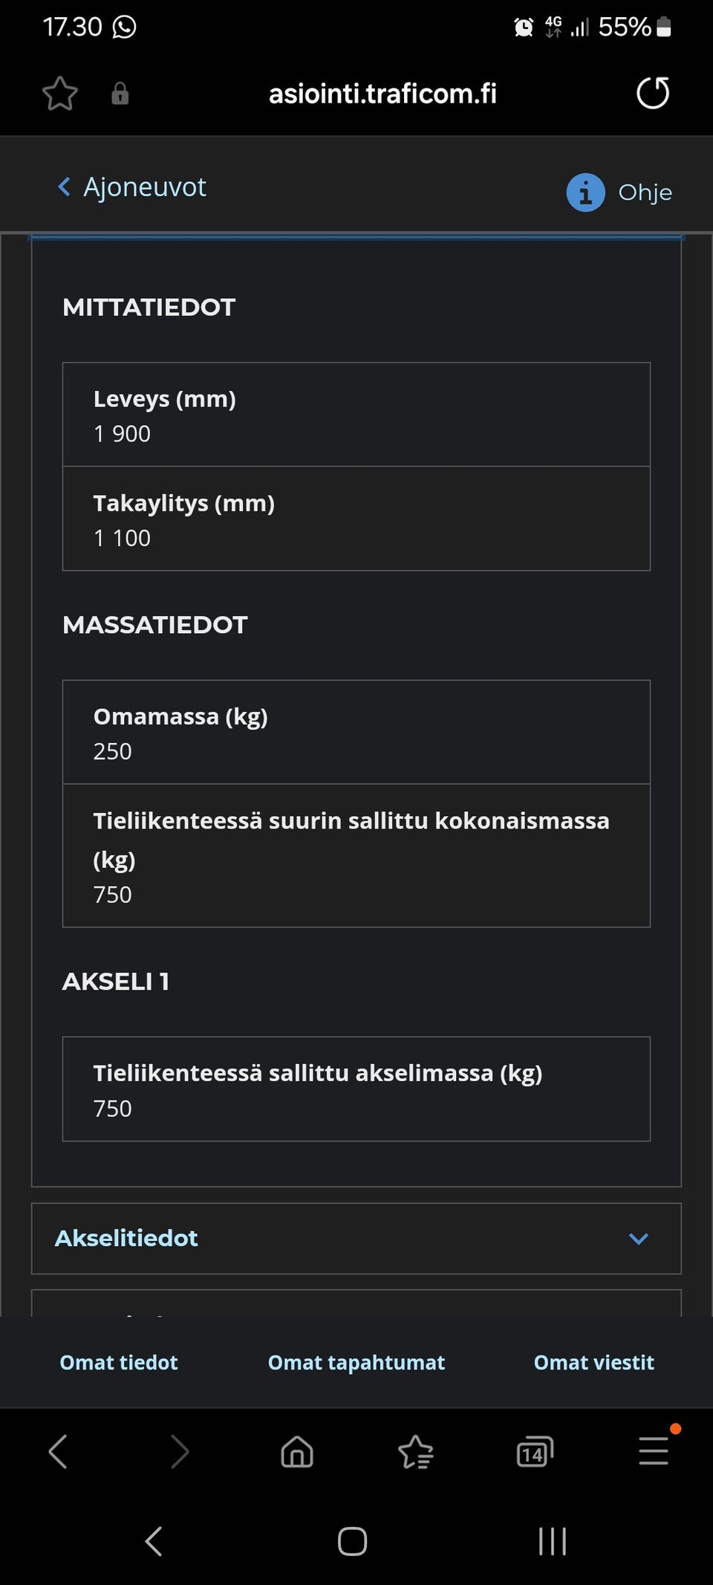Click the padlock site security icon
This screenshot has height=1585, width=713.
(x=120, y=94)
